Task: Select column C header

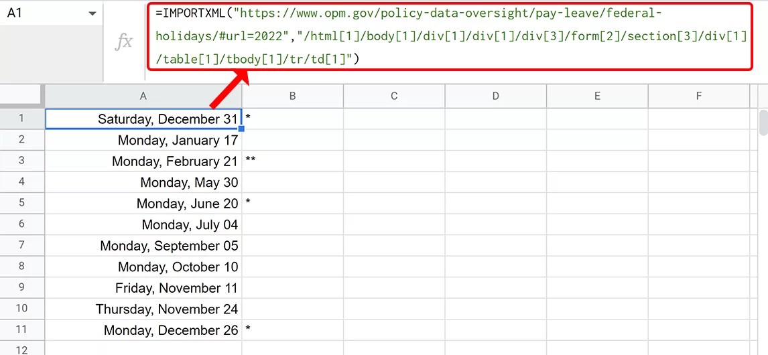Action: click(x=394, y=96)
